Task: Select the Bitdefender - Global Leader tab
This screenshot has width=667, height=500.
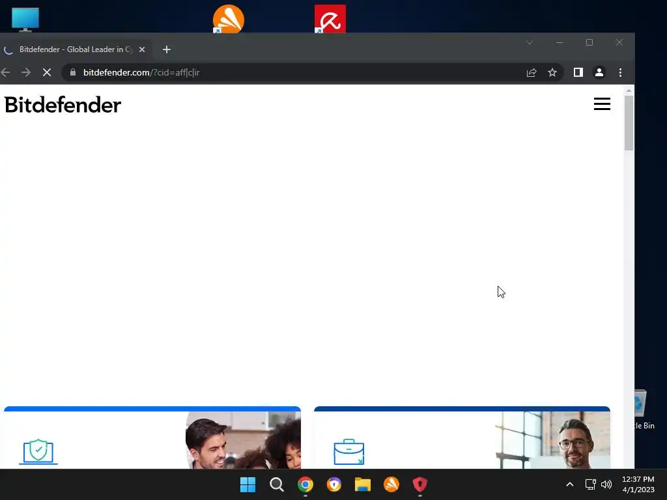Action: [x=75, y=49]
